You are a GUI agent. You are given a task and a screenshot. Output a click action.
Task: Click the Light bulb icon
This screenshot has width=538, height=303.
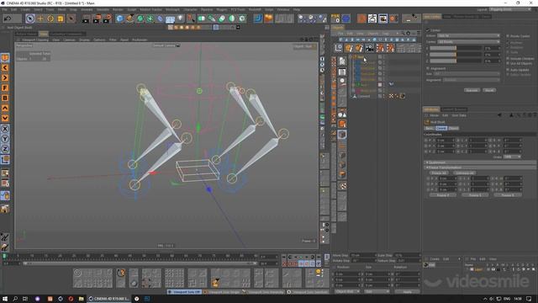(180, 19)
